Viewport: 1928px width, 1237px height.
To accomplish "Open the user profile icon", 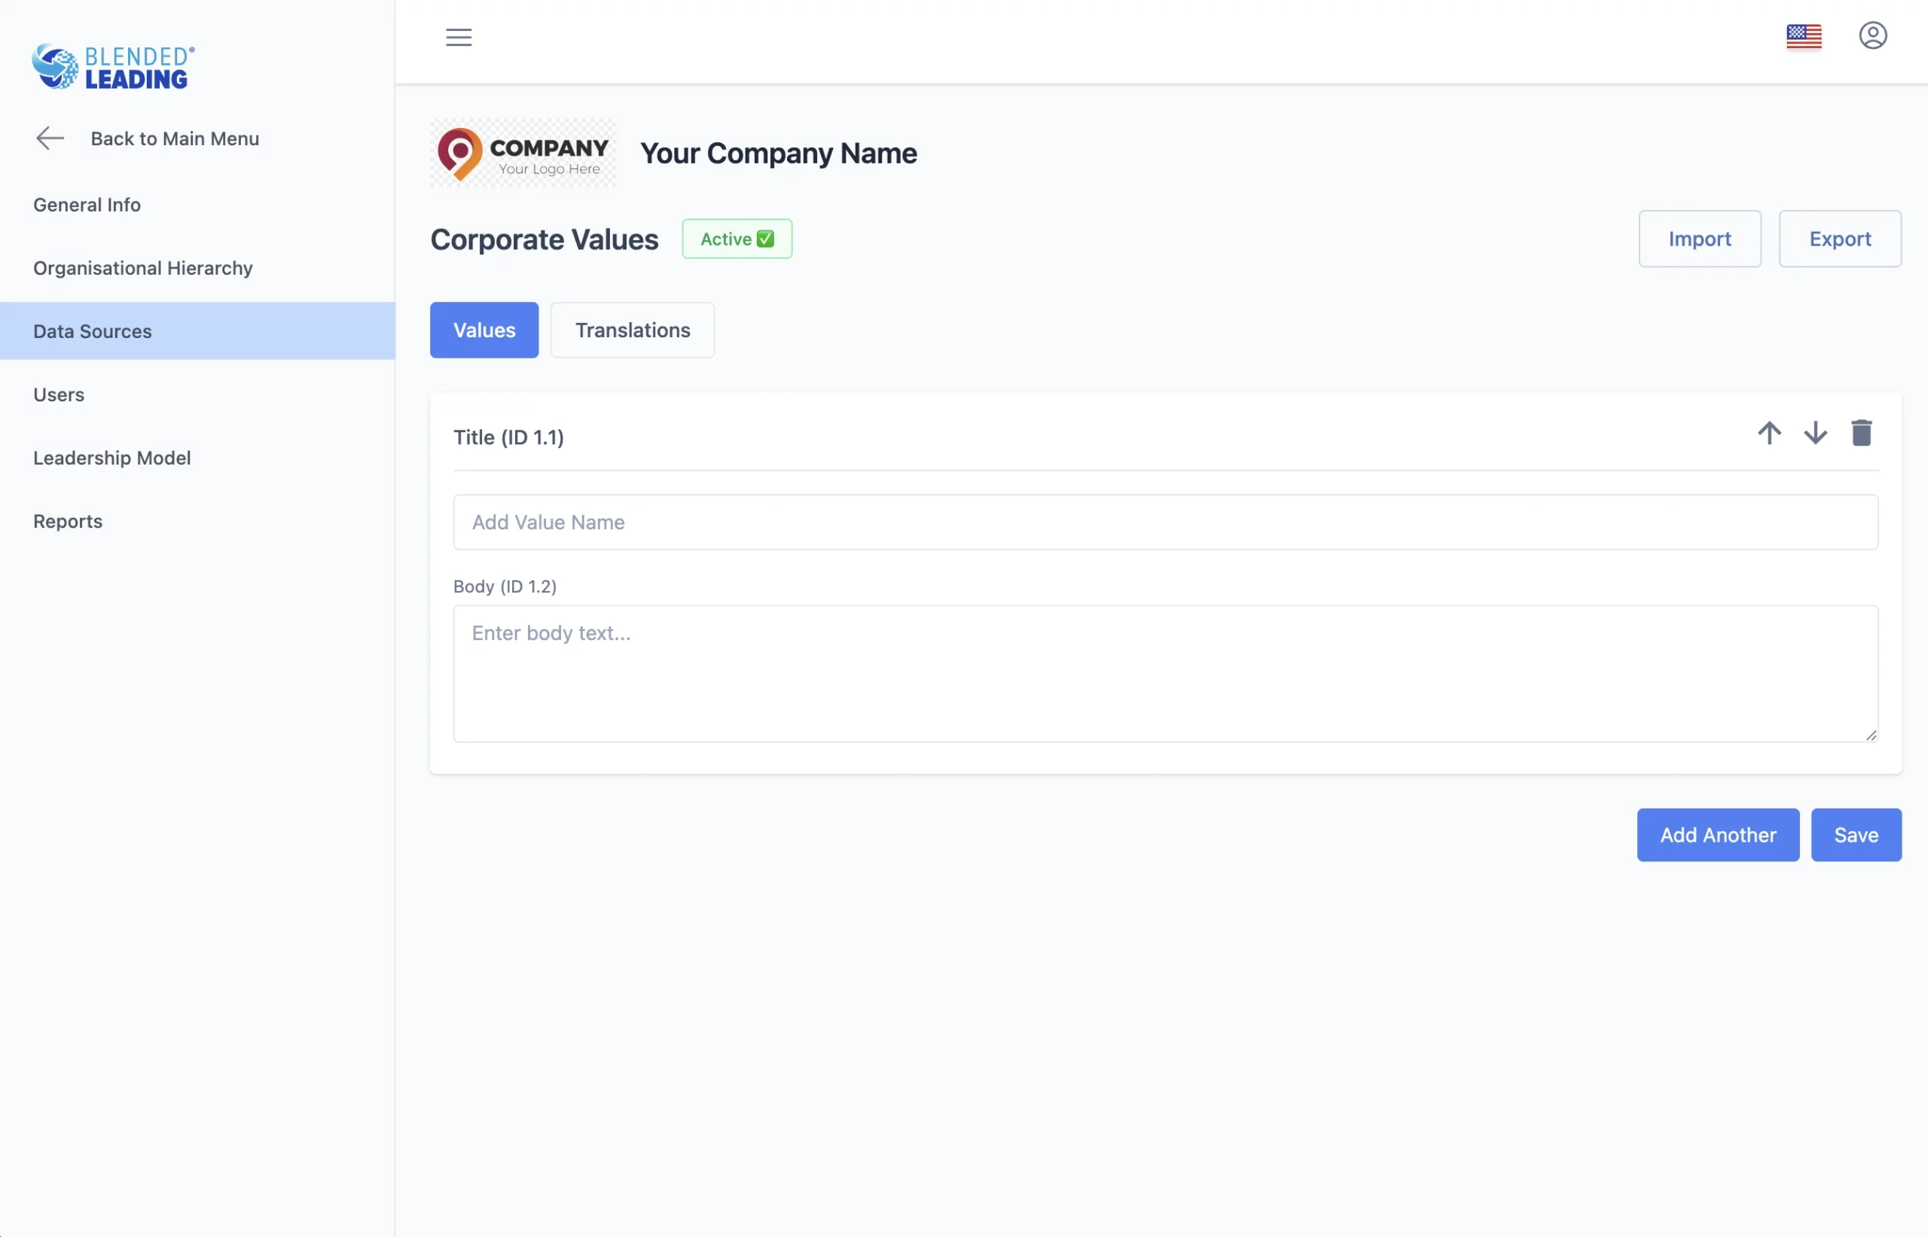I will pos(1872,35).
